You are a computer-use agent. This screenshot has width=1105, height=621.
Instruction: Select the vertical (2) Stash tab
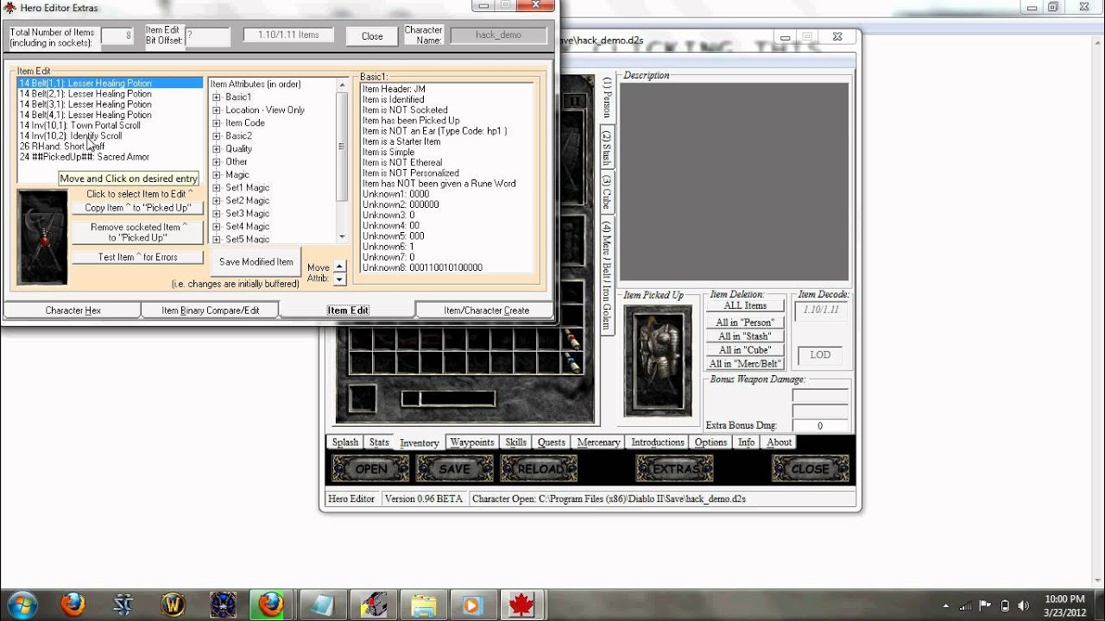(606, 148)
